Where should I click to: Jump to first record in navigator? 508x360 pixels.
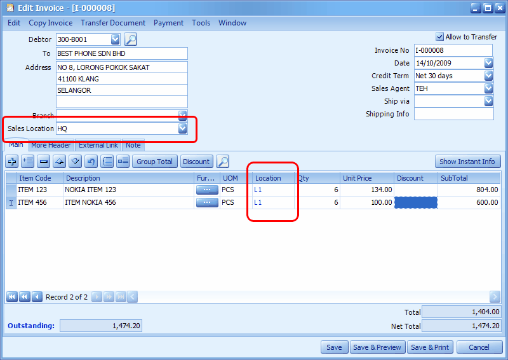(x=12, y=297)
